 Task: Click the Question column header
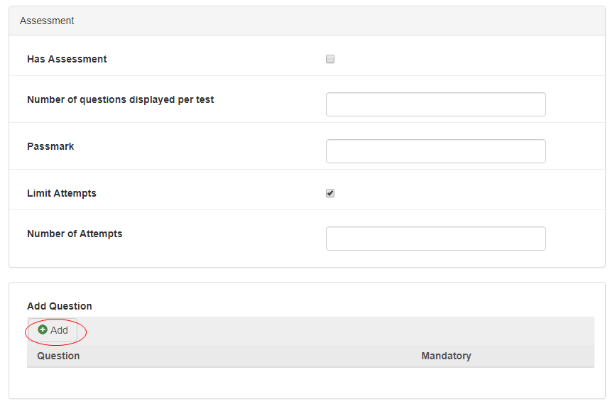[58, 356]
